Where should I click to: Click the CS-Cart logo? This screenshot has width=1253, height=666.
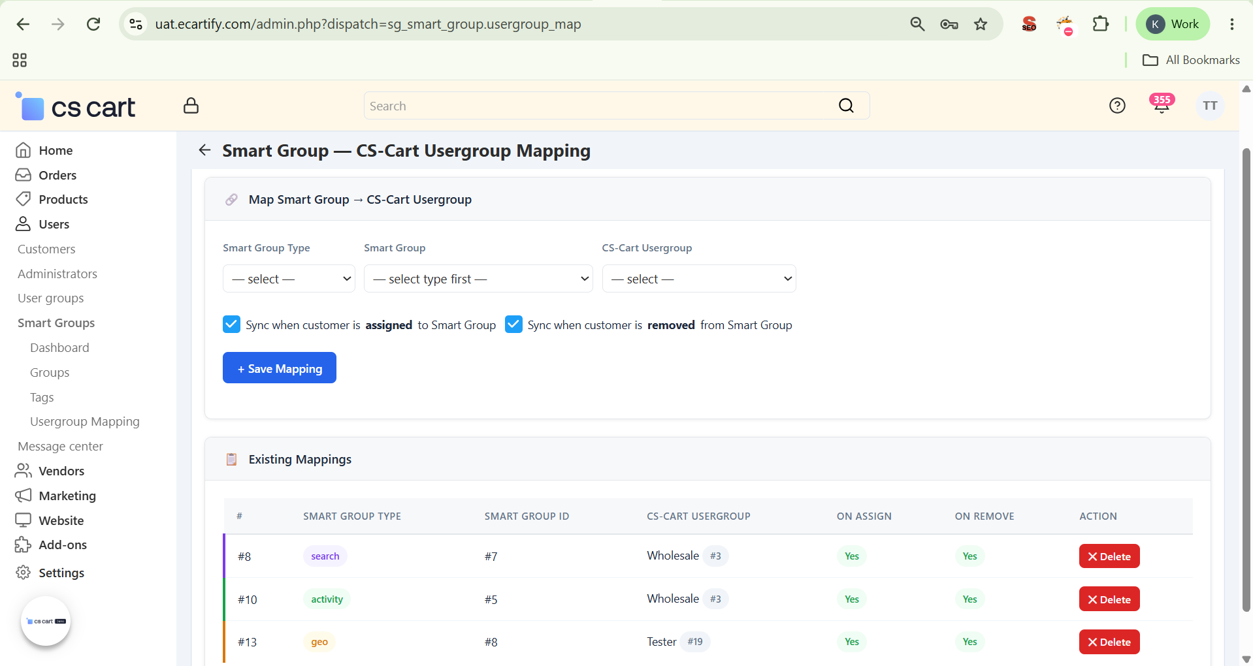tap(75, 106)
